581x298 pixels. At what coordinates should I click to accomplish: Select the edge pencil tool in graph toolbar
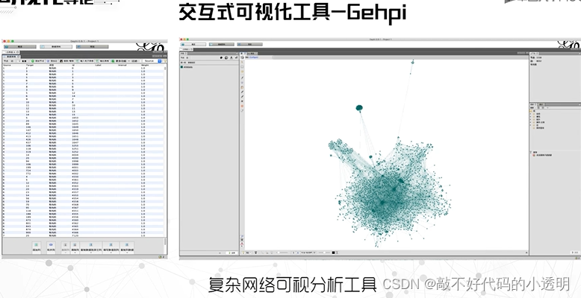point(242,96)
